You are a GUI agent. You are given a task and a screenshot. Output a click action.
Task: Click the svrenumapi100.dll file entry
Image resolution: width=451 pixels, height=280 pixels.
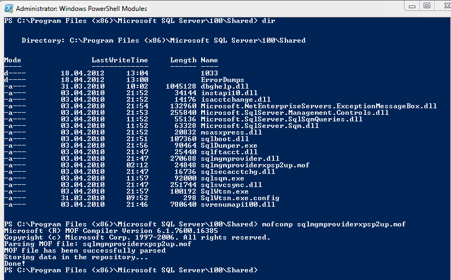pyautogui.click(x=238, y=205)
